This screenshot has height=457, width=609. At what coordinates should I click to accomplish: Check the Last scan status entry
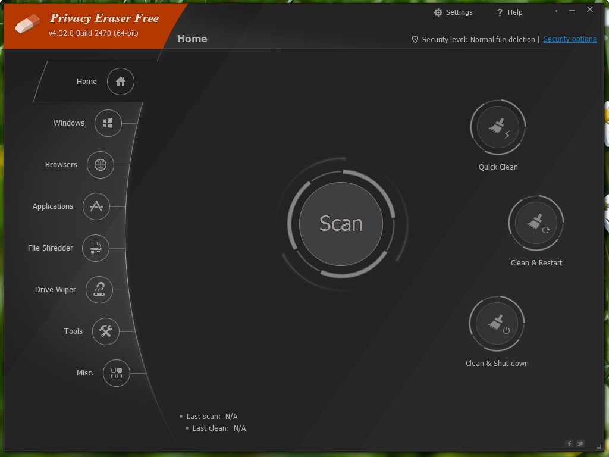coord(211,416)
